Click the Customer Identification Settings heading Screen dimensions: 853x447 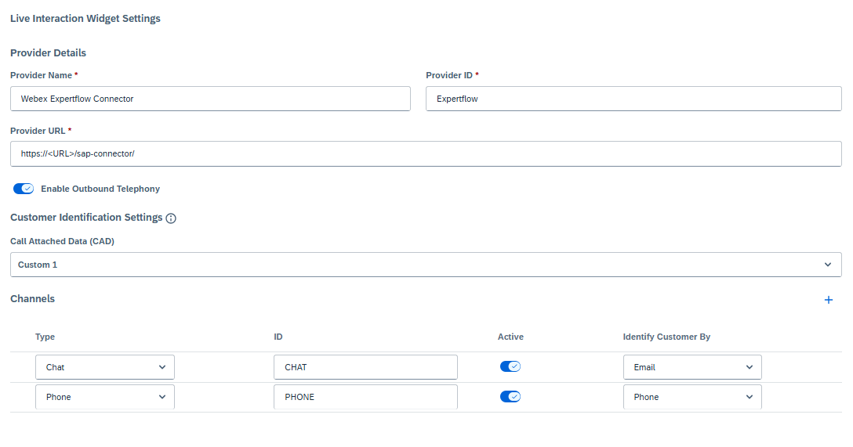pos(86,218)
